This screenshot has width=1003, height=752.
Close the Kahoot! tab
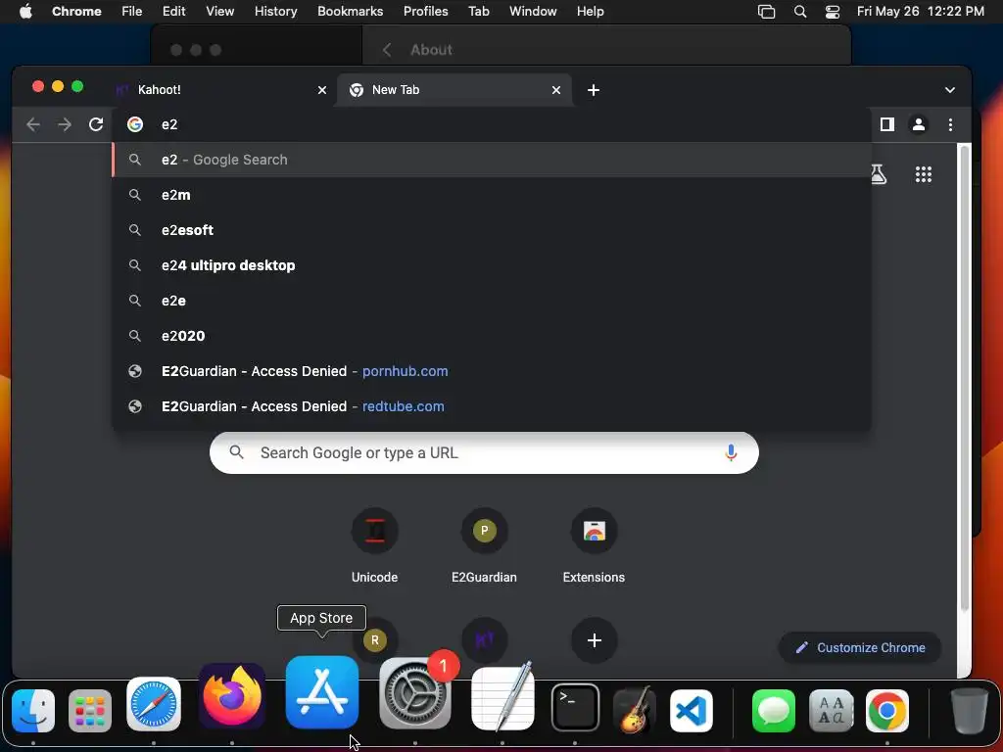point(322,90)
